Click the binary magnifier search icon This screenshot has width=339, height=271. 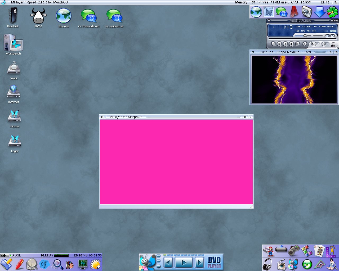(x=57, y=264)
